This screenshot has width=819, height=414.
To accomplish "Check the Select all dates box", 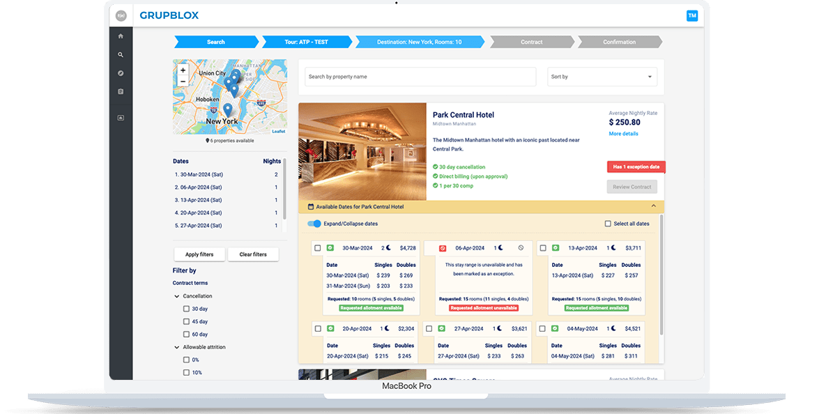I will [608, 224].
